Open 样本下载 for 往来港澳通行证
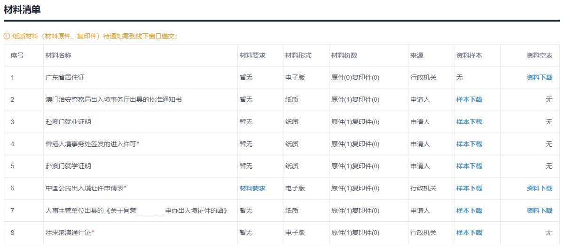The width and height of the screenshot is (564, 248). click(469, 233)
